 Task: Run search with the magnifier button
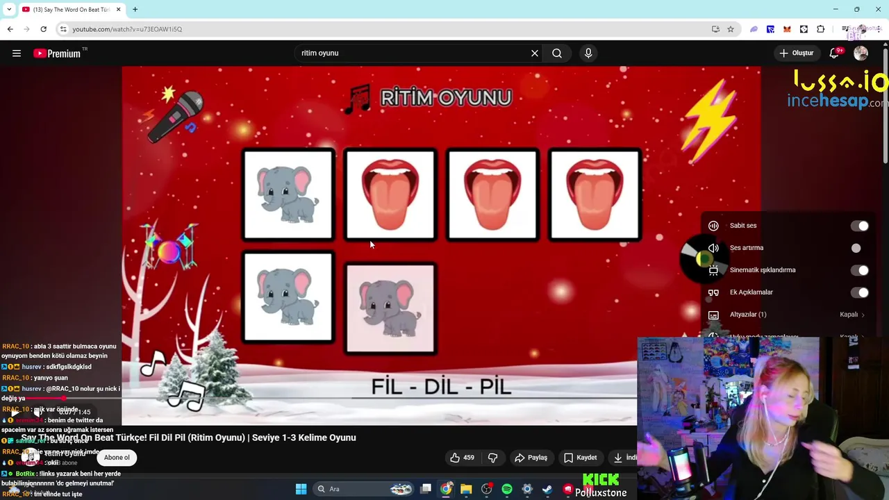[x=557, y=53]
